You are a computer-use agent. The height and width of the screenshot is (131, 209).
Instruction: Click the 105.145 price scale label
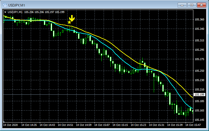click(199, 120)
